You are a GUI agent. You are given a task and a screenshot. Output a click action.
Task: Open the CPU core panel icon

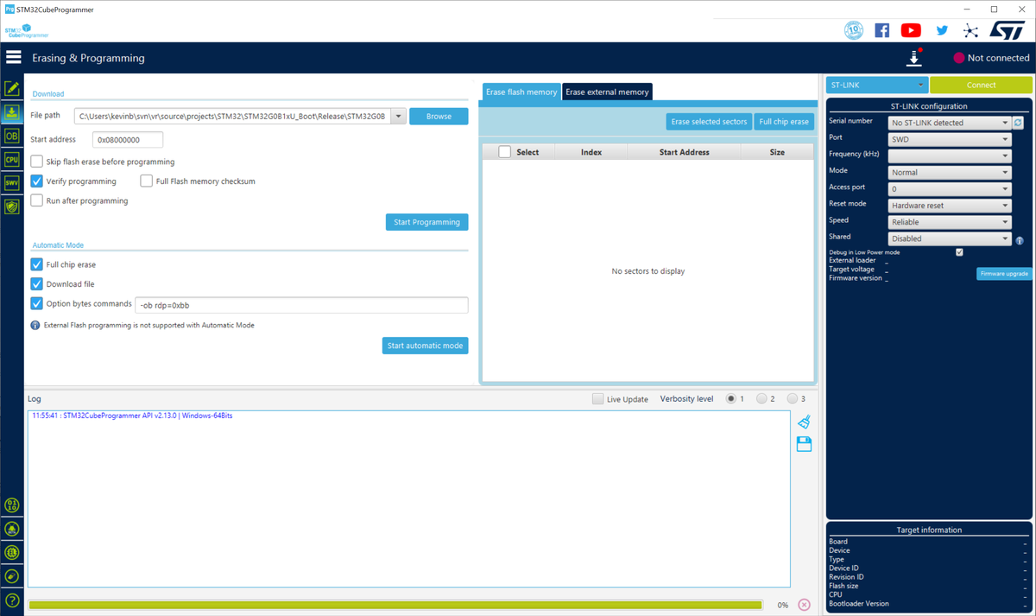click(12, 159)
